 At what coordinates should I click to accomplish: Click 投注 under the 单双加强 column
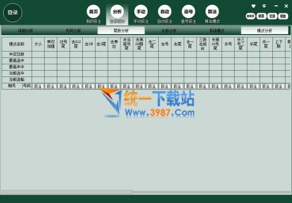pos(50,86)
